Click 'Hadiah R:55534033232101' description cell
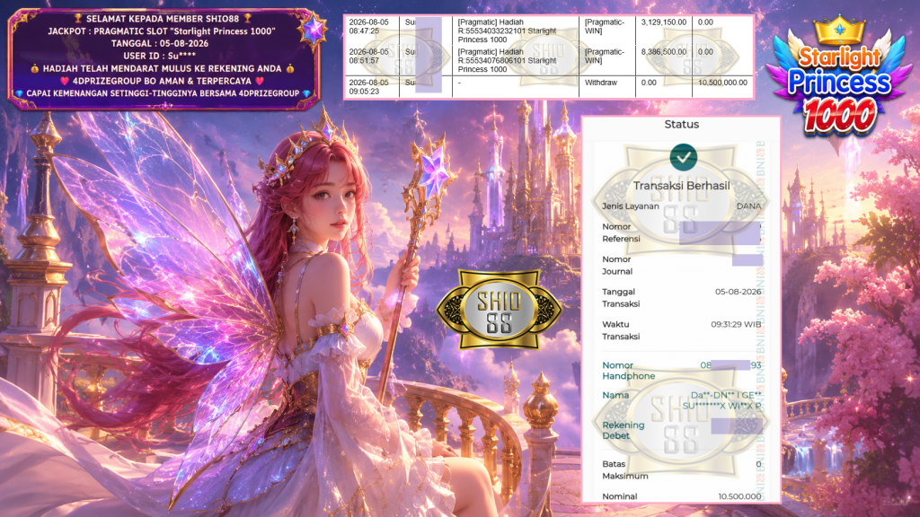Screen dimensions: 920x517 click(507, 31)
